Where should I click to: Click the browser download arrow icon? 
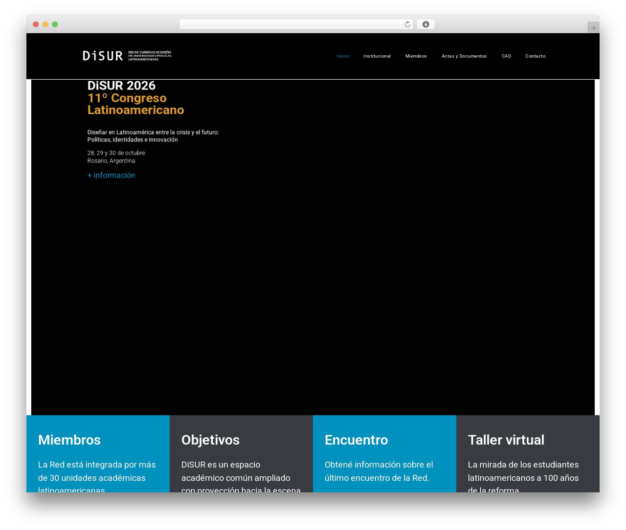point(425,24)
